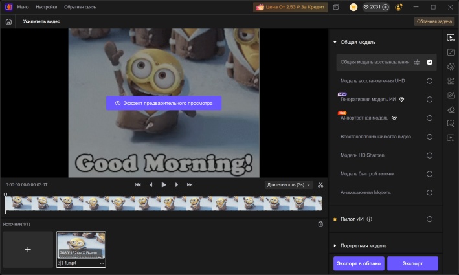The width and height of the screenshot is (459, 275).
Task: Select Модель быстрой заточки radio
Action: pos(429,174)
